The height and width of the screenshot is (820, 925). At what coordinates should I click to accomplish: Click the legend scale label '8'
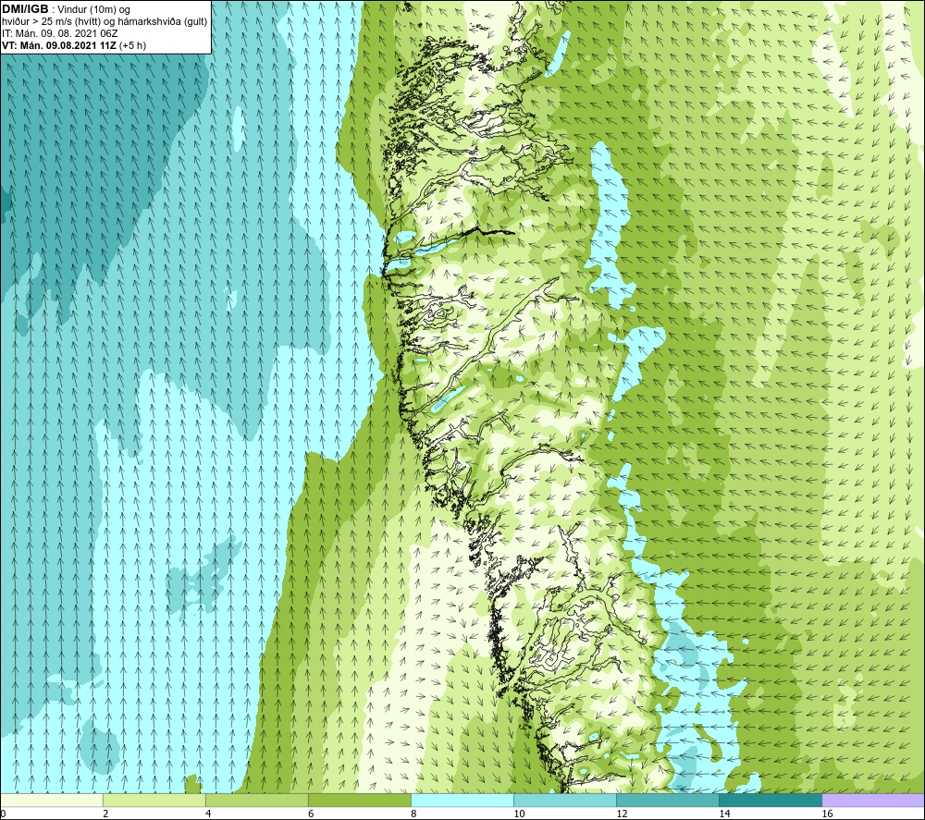(413, 814)
